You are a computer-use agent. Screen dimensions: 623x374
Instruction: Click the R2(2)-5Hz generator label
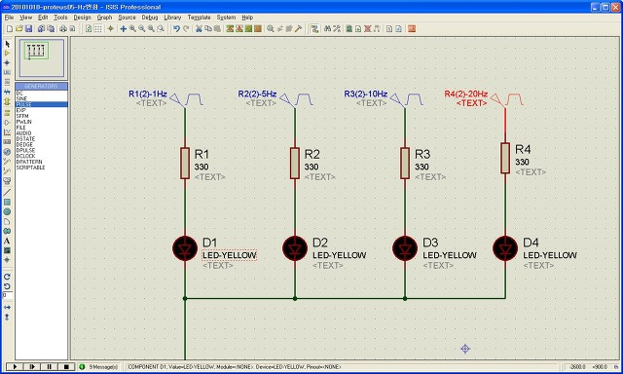coord(257,93)
